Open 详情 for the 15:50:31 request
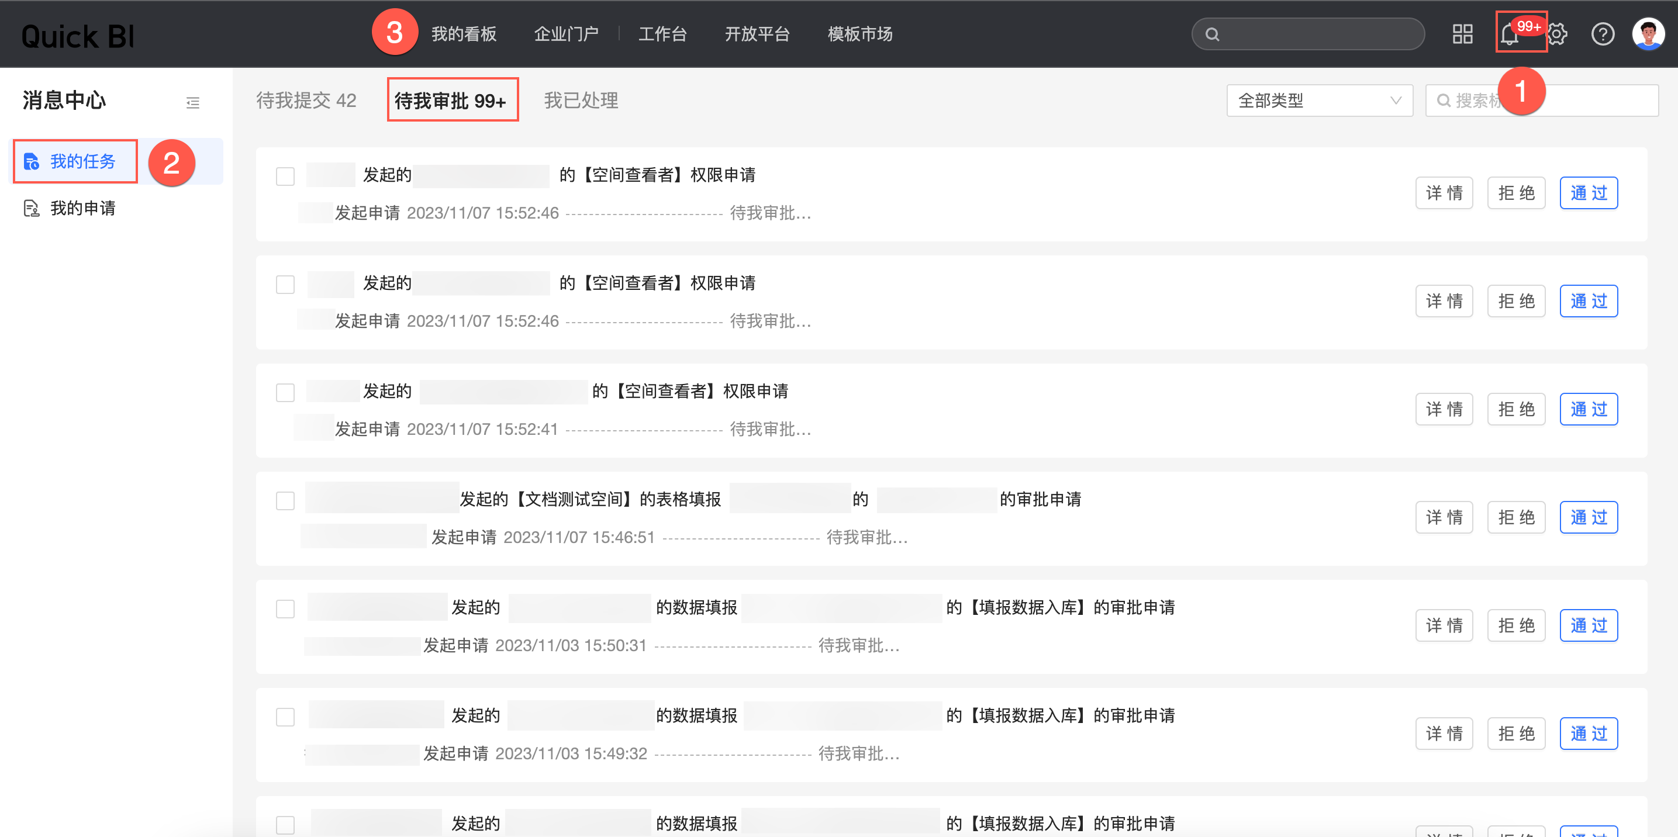Screen dimensions: 1678x837 pos(1444,625)
